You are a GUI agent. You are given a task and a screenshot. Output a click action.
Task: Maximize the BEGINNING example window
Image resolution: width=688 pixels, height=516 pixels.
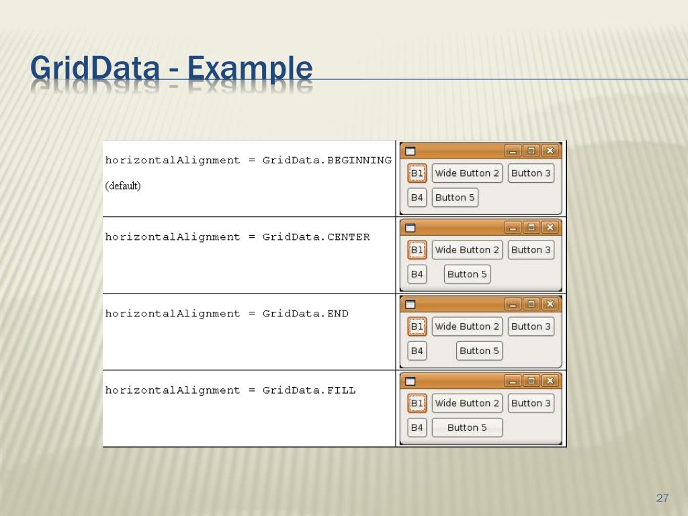531,151
